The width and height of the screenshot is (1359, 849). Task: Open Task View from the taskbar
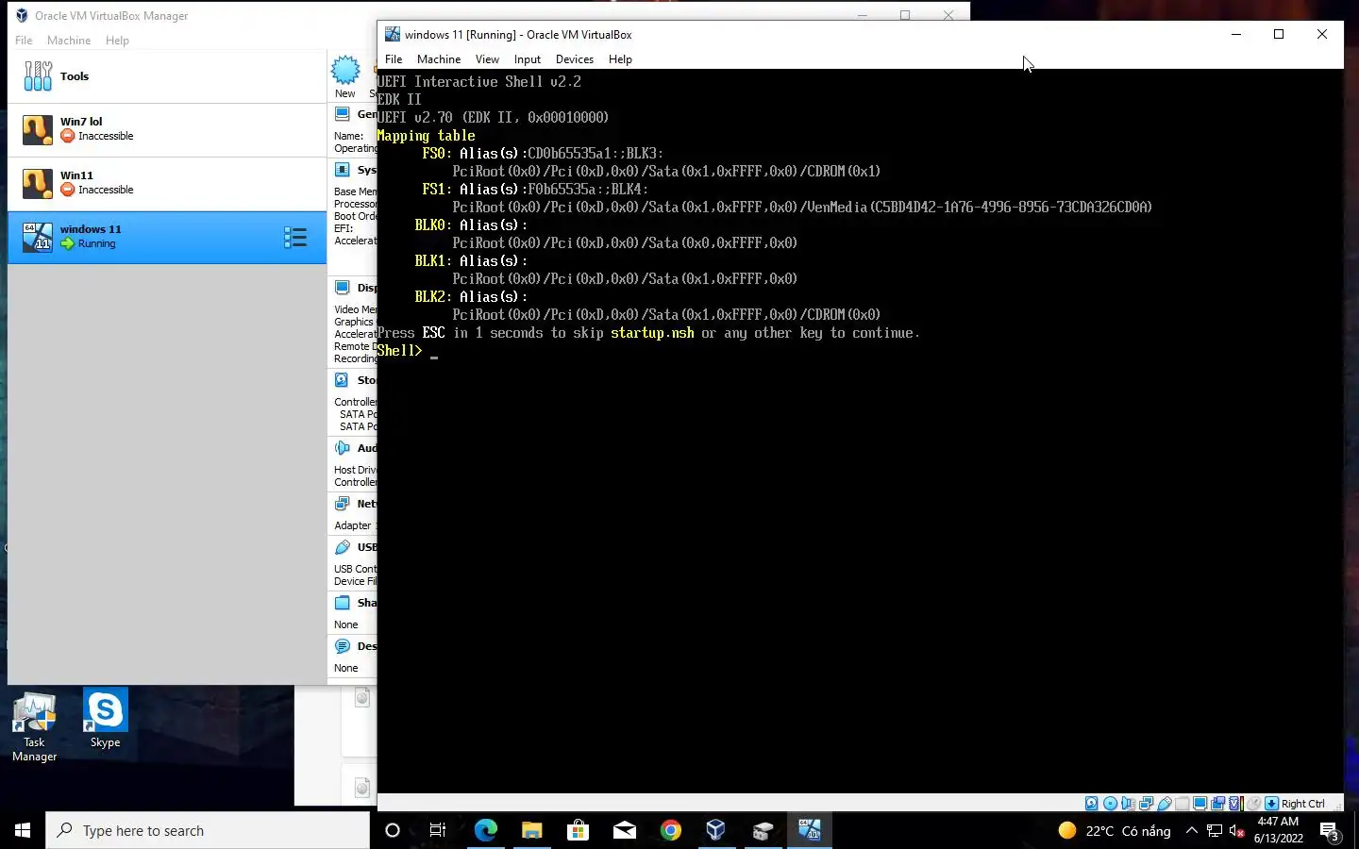click(x=438, y=830)
